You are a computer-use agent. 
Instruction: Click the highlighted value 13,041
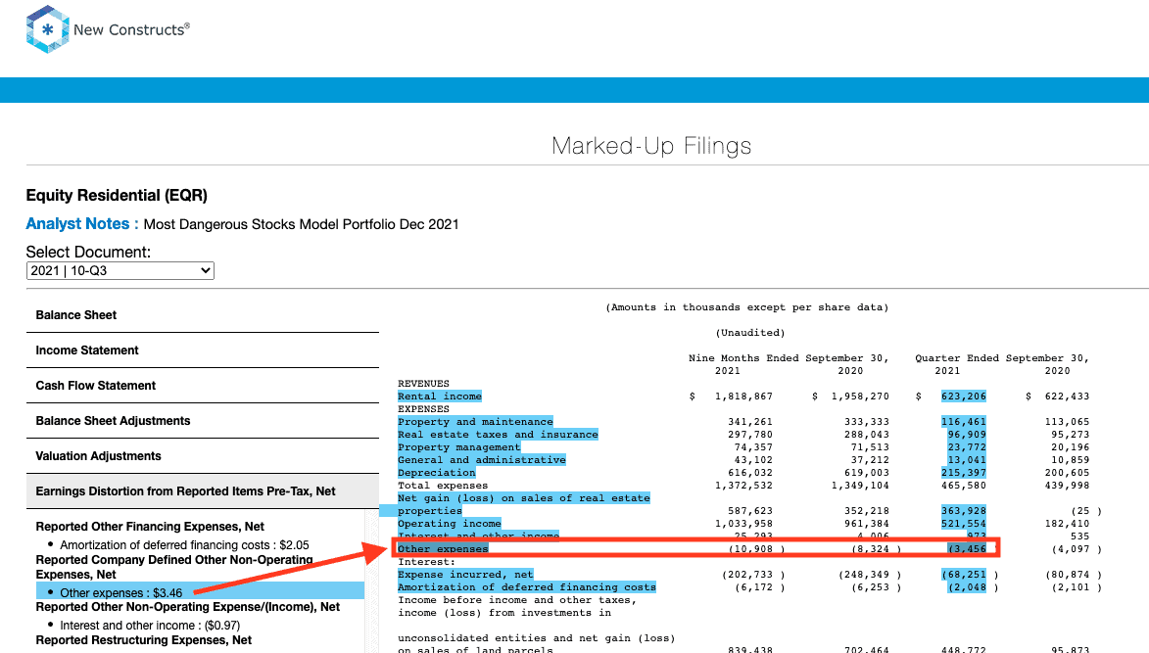967,460
